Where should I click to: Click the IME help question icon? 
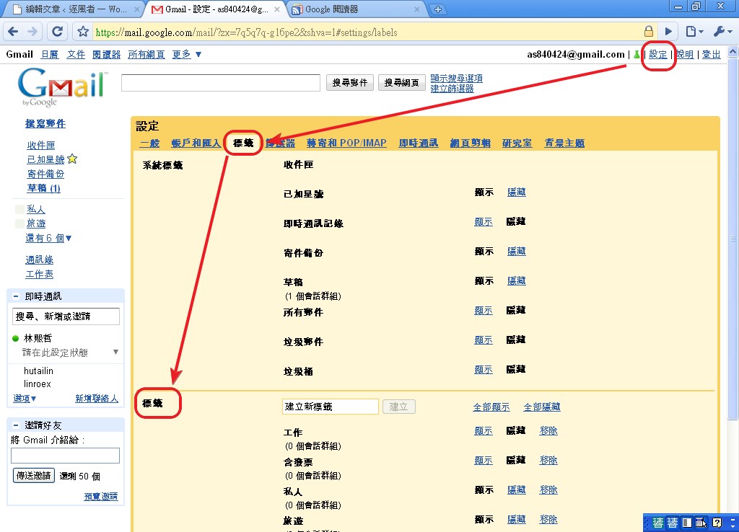tap(717, 523)
